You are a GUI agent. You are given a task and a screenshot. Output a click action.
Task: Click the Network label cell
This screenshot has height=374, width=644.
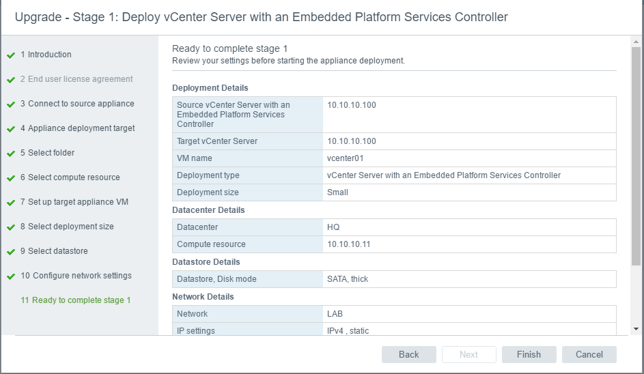coord(248,314)
